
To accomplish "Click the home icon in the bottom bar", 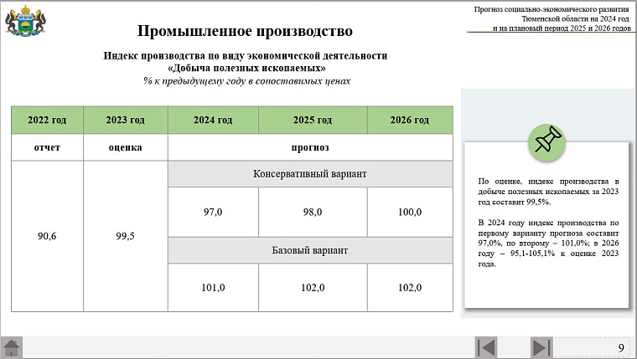I will coord(12,347).
